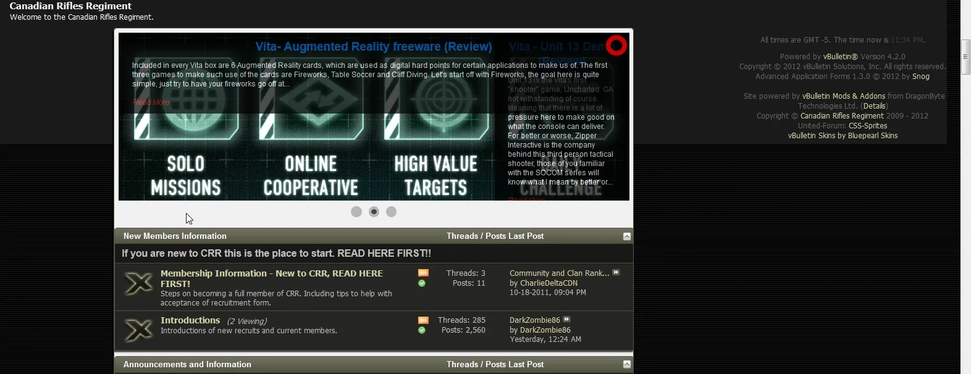The width and height of the screenshot is (971, 374).
Task: Open the Vita- Augmented Reality freeware review title
Action: 374,47
